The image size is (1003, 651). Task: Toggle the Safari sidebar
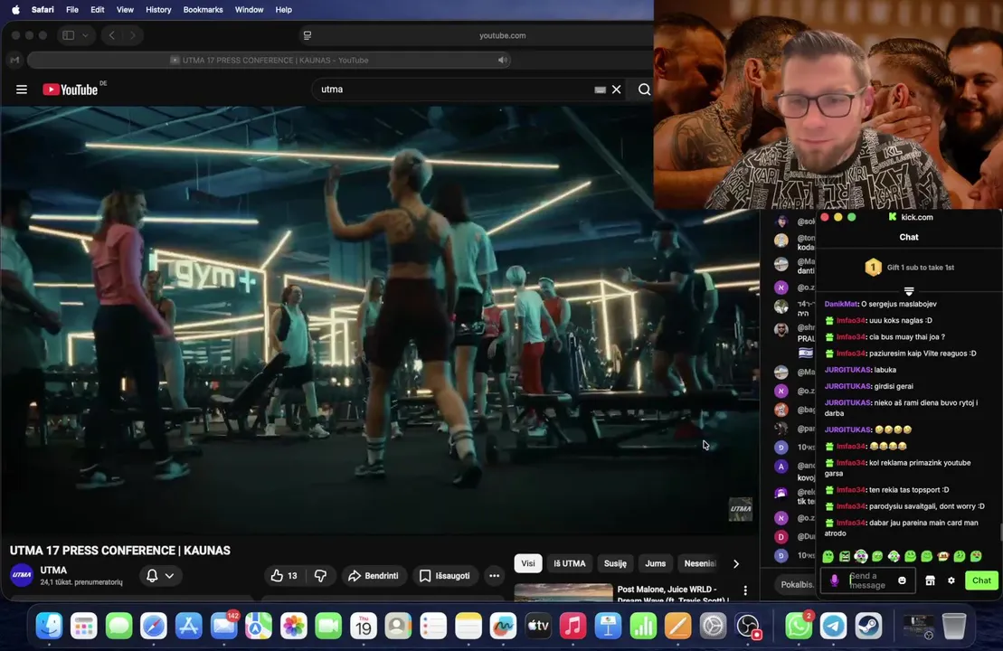tap(69, 35)
